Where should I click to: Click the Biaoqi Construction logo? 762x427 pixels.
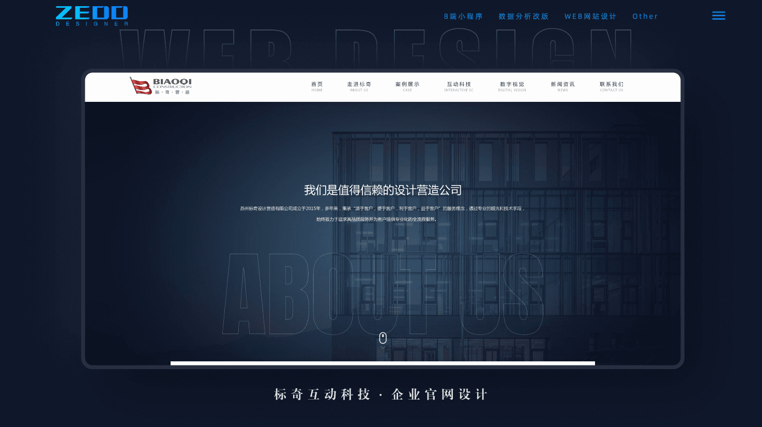tap(161, 86)
